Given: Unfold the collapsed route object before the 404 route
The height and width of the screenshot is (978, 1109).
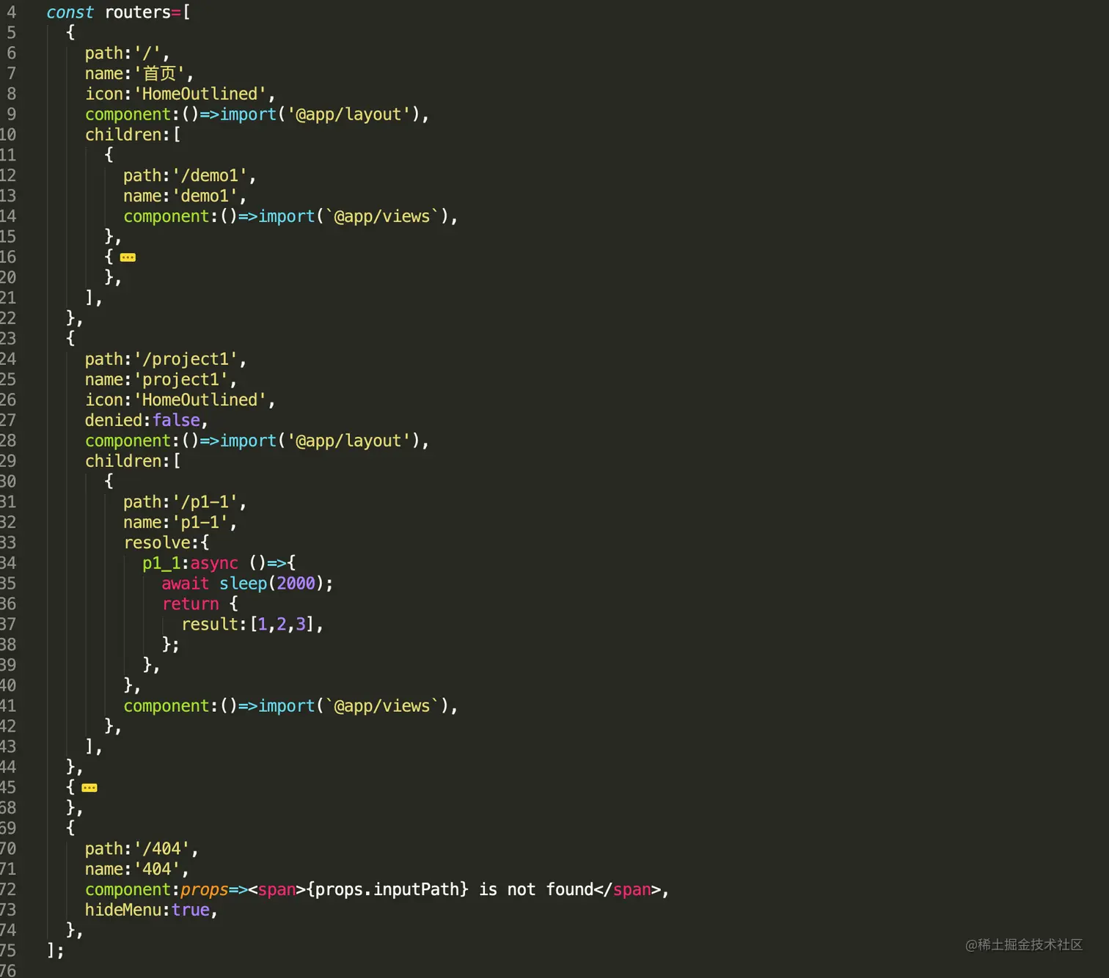Looking at the screenshot, I should coord(89,788).
